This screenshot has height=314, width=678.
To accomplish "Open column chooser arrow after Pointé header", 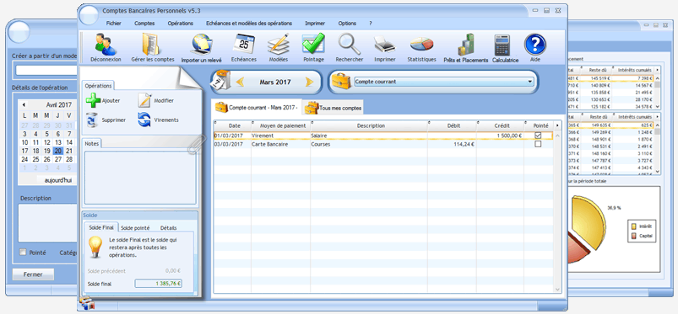I will click(557, 125).
